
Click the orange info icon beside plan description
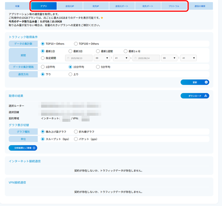point(102,18)
